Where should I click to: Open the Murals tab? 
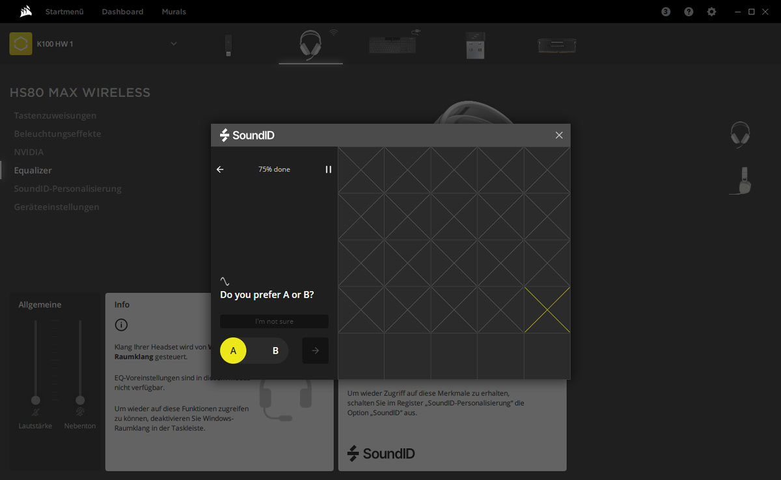(x=174, y=12)
